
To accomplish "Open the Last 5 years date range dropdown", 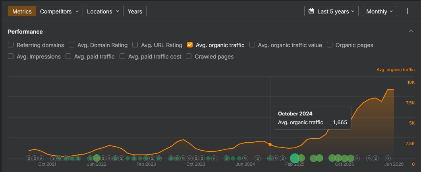I will (x=331, y=11).
